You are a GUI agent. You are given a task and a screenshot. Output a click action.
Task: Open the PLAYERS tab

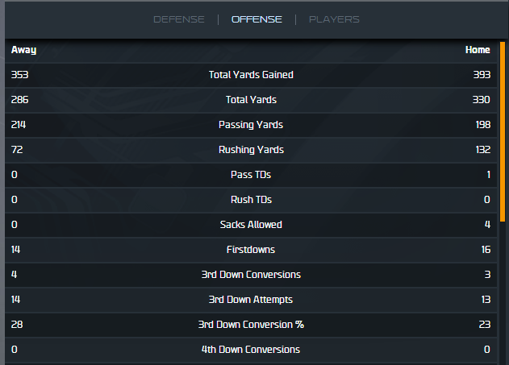tap(334, 19)
